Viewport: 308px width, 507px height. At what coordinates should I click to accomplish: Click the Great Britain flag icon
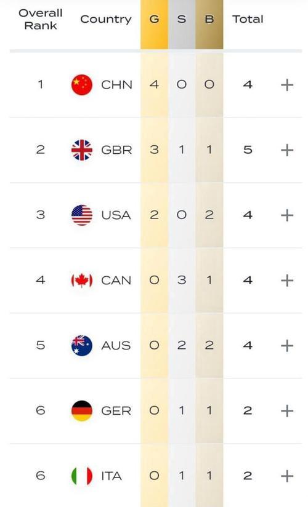(81, 150)
